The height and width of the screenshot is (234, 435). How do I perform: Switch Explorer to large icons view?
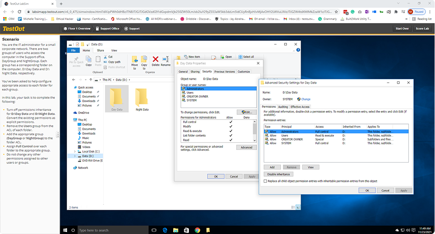[x=298, y=207]
